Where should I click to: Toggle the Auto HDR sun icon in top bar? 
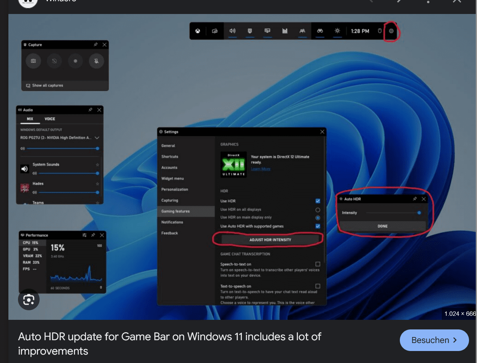(x=337, y=31)
